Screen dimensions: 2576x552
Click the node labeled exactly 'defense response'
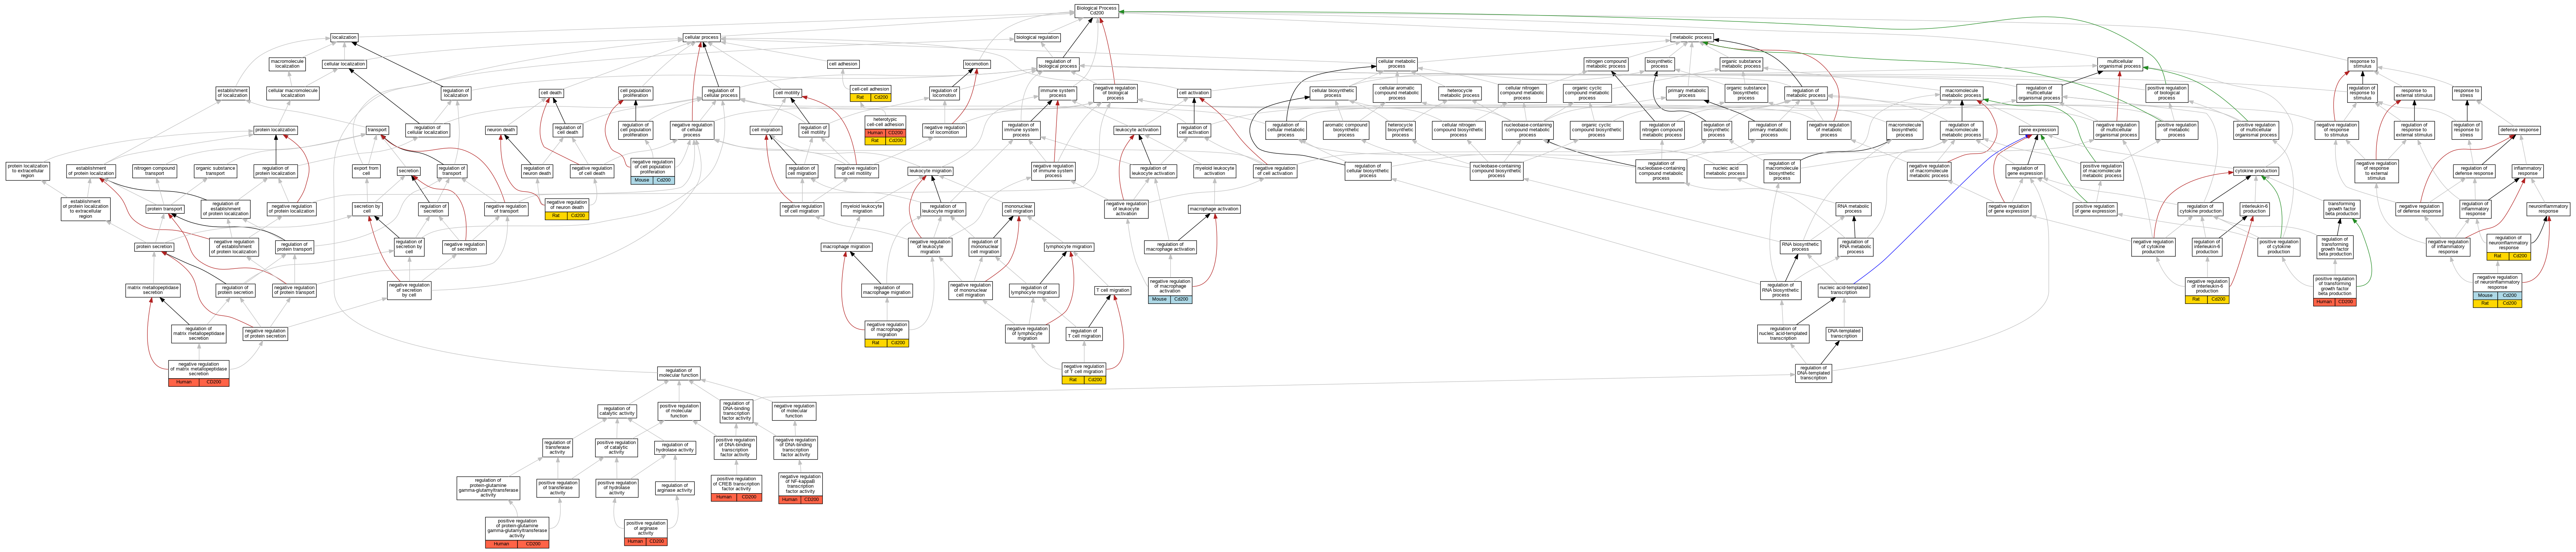[2519, 130]
